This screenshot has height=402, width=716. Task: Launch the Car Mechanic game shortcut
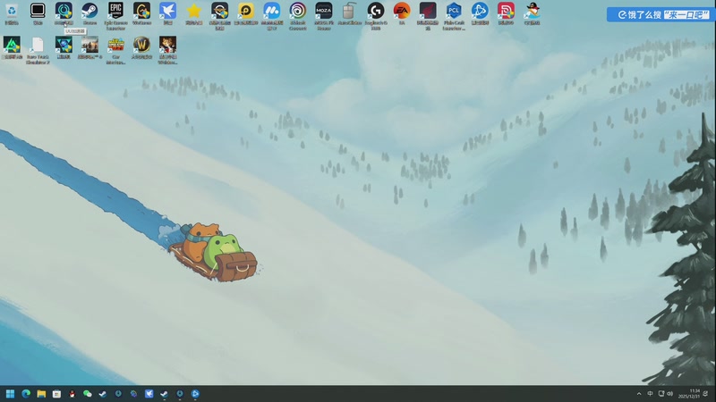[115, 50]
